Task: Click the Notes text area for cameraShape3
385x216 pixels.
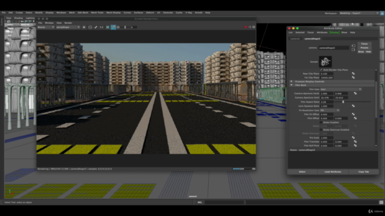Action: point(333,160)
